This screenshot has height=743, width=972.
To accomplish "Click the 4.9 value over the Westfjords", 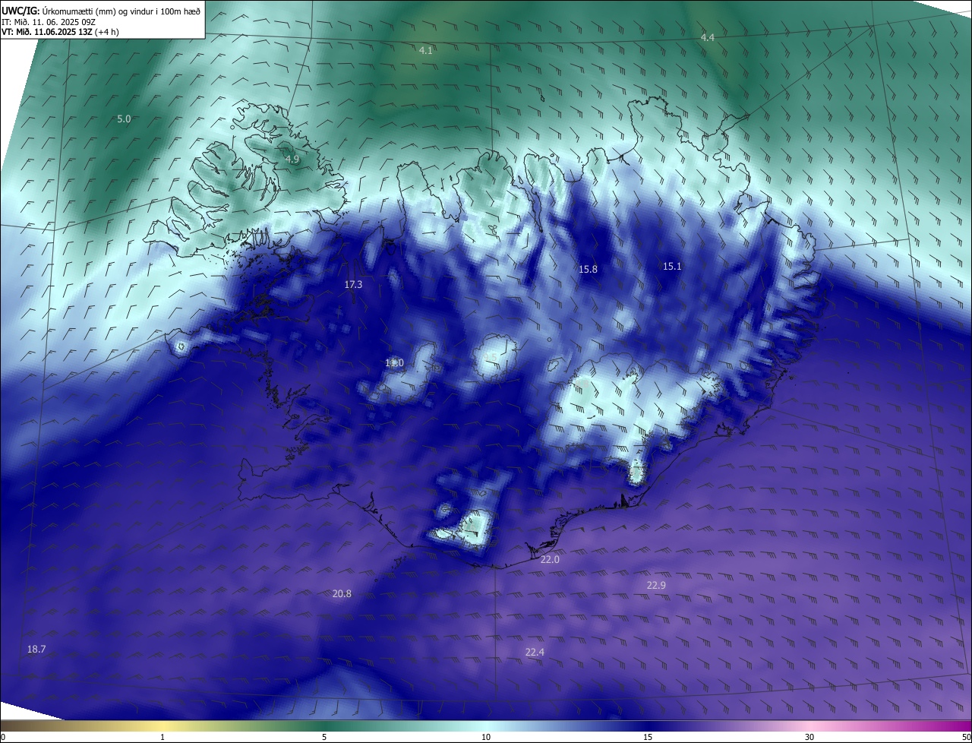I will click(x=292, y=160).
